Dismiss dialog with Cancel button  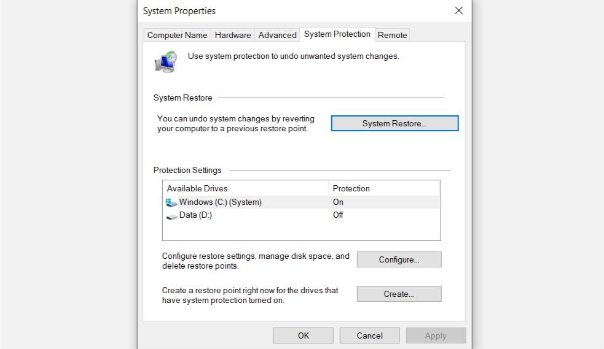click(369, 336)
